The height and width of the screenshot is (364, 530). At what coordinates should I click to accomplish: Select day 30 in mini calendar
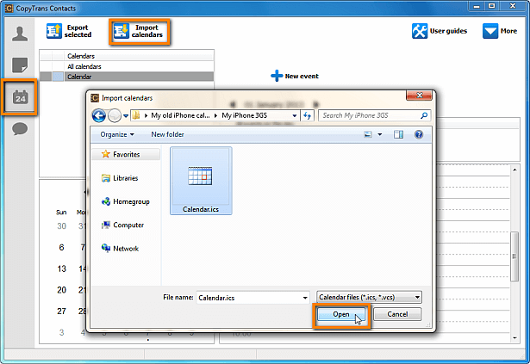click(61, 226)
